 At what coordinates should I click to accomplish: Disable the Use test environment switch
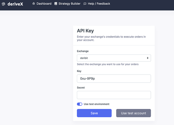click(x=79, y=104)
